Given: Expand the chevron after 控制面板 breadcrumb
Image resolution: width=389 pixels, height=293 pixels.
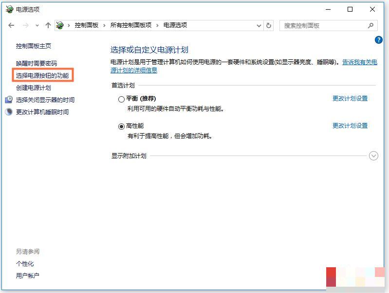Looking at the screenshot, I should 105,25.
